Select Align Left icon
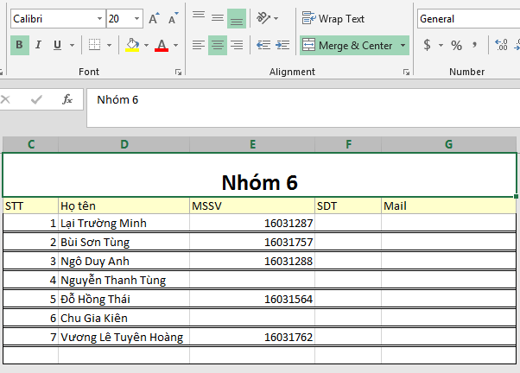The width and height of the screenshot is (520, 373). pyautogui.click(x=199, y=45)
